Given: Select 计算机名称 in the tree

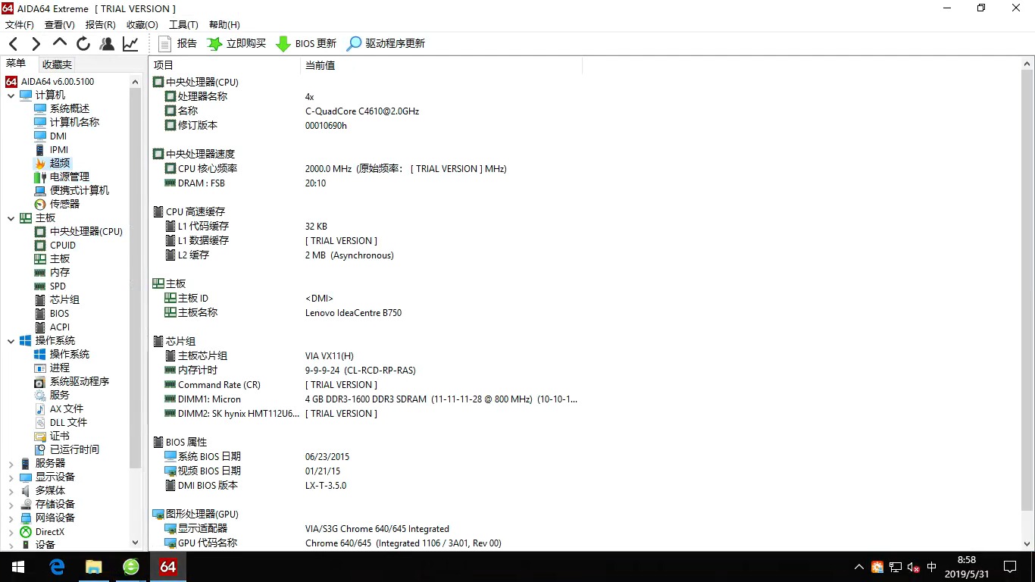Looking at the screenshot, I should (x=67, y=123).
